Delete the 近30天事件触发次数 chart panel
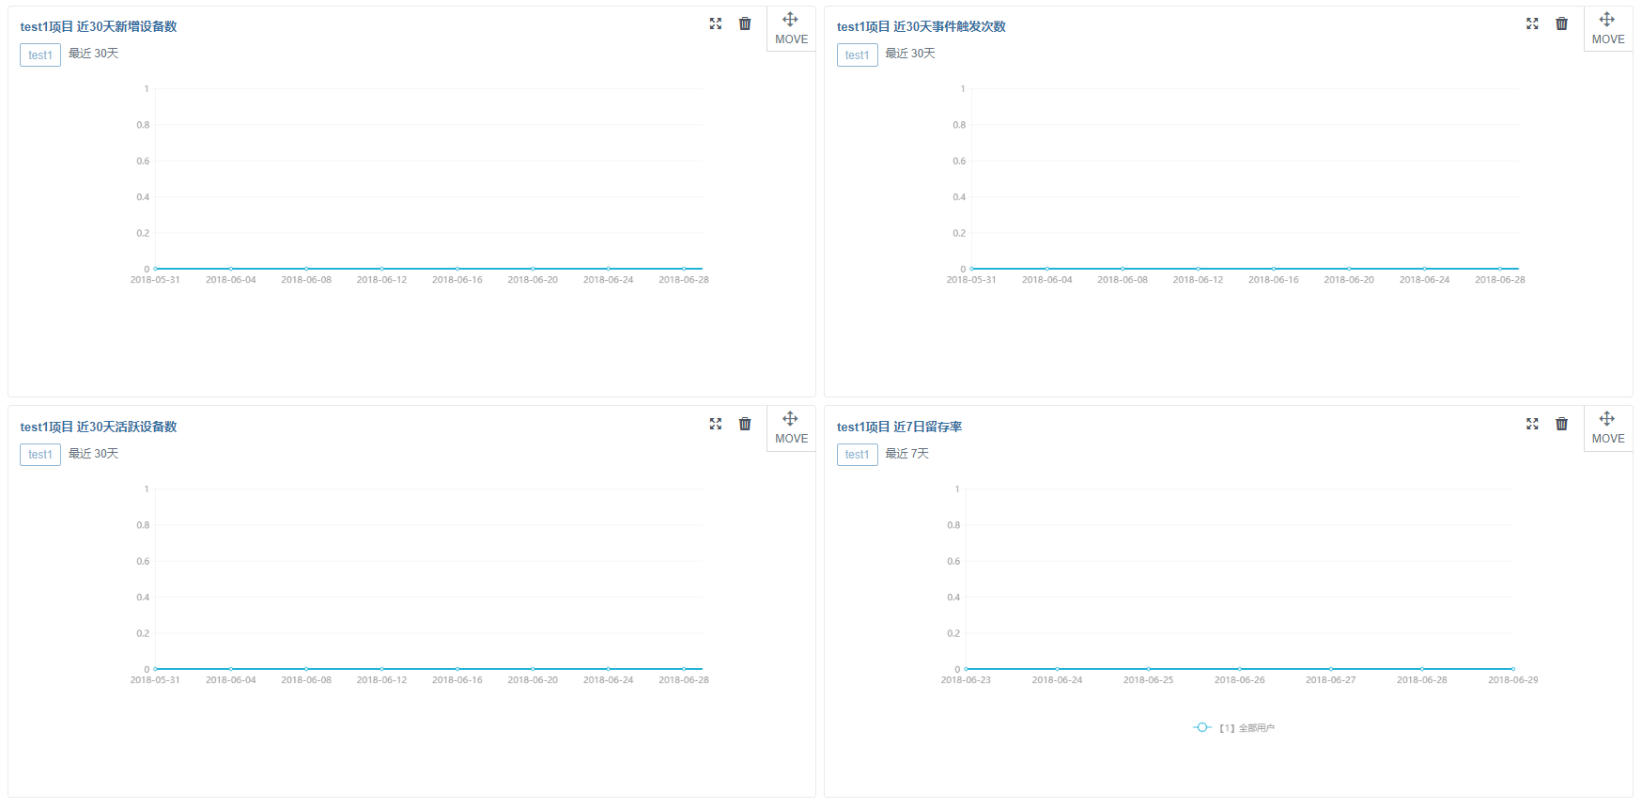This screenshot has width=1642, height=808. pos(1561,23)
